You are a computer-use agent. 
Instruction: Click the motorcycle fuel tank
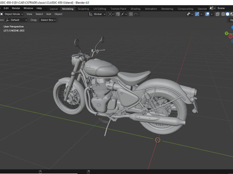pyautogui.click(x=102, y=68)
